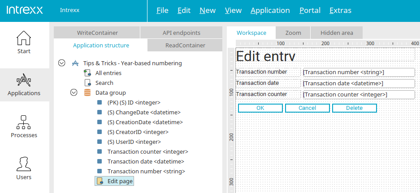This screenshot has height=193, width=420.
Task: Open the File menu
Action: (x=162, y=10)
